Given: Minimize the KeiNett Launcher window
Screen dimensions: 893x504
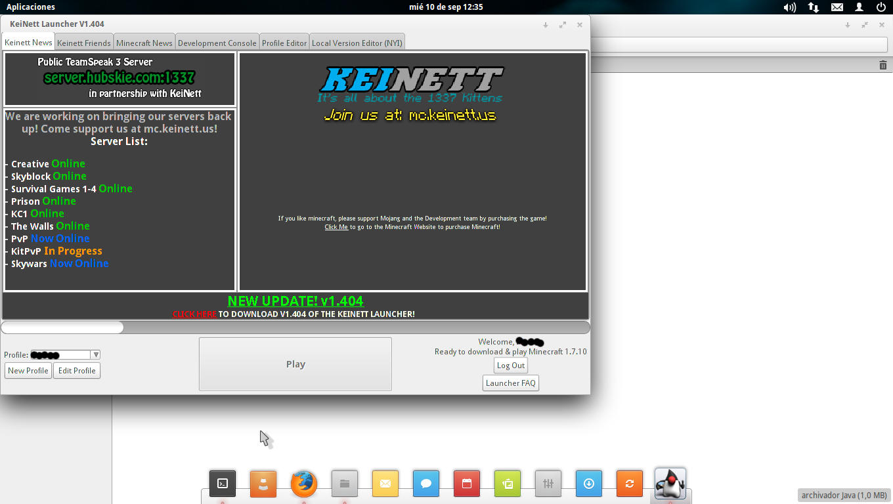Looking at the screenshot, I should pyautogui.click(x=546, y=25).
